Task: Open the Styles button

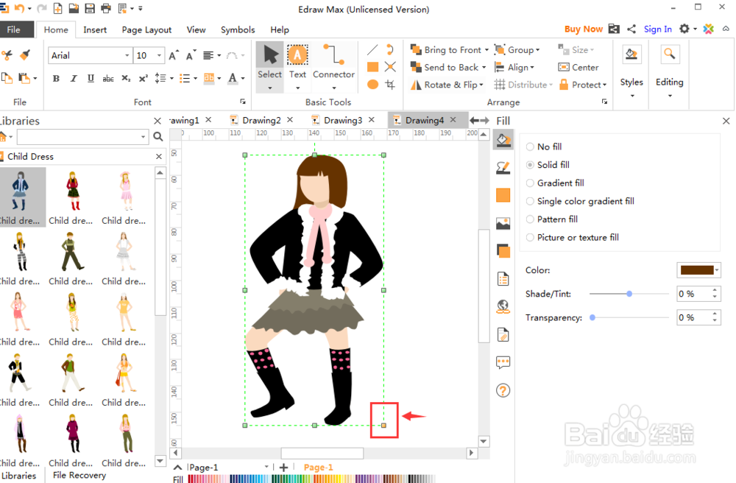Action: click(631, 71)
